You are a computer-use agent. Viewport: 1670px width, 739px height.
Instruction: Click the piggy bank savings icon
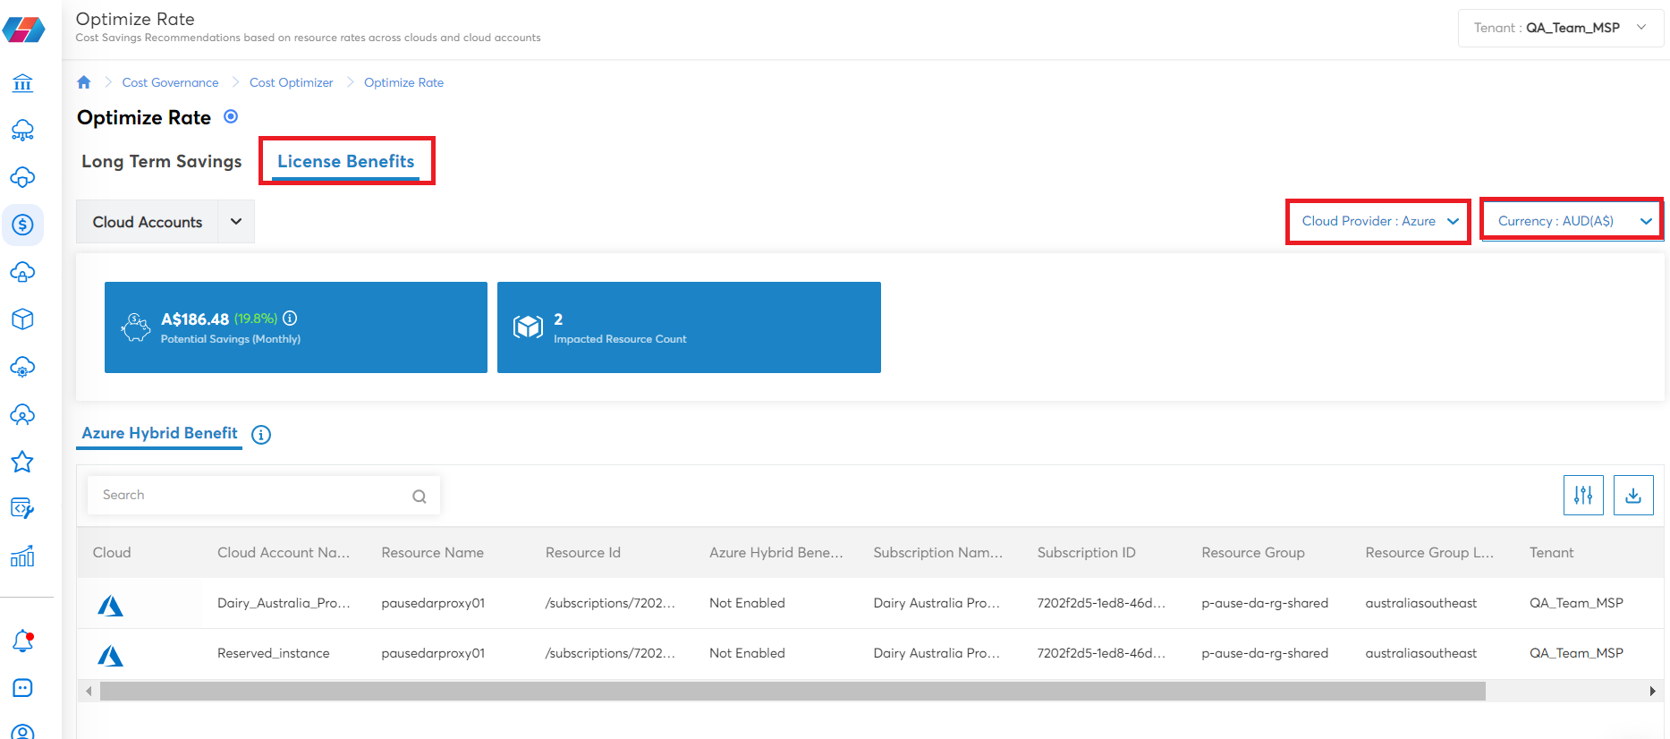[136, 327]
